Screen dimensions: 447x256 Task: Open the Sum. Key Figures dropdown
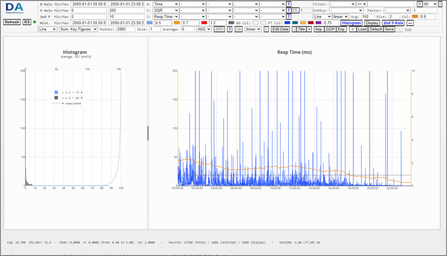click(x=79, y=29)
